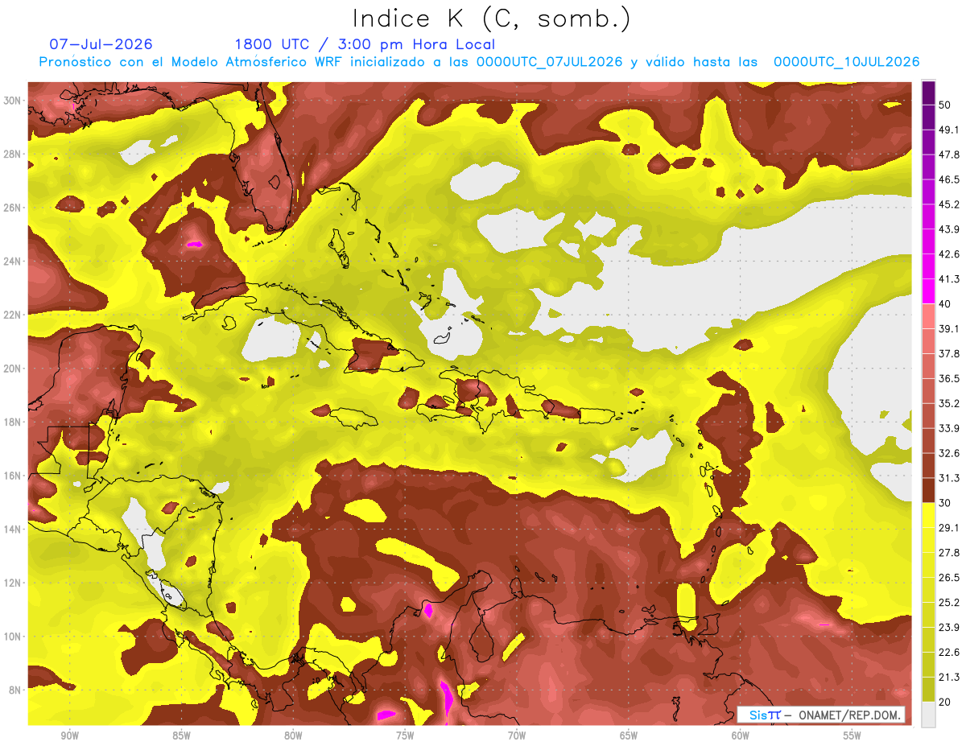This screenshot has height=746, width=966.
Task: Click the colorbar label "32.6"
Action: tap(949, 453)
